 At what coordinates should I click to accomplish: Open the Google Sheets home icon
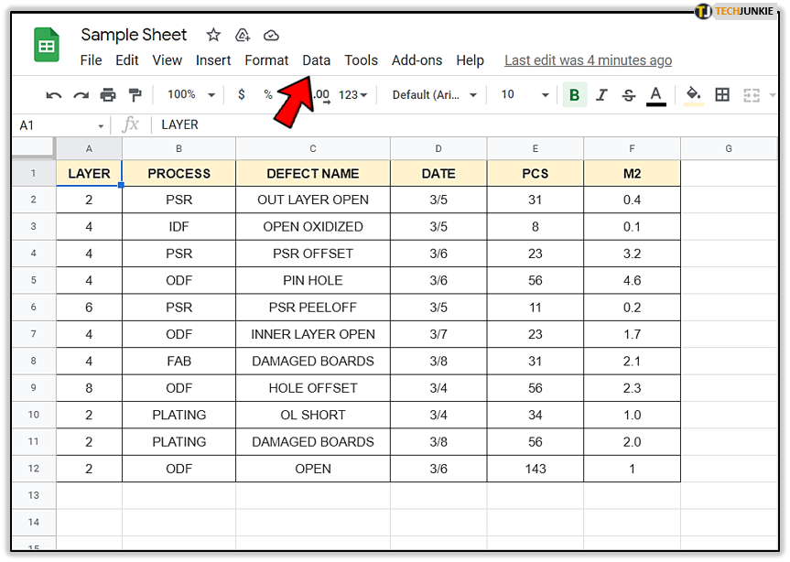pyautogui.click(x=47, y=46)
